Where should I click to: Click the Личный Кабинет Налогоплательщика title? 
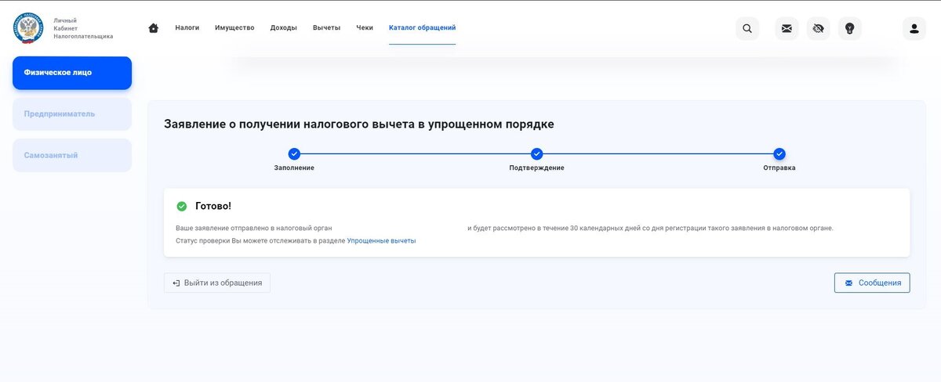point(83,28)
